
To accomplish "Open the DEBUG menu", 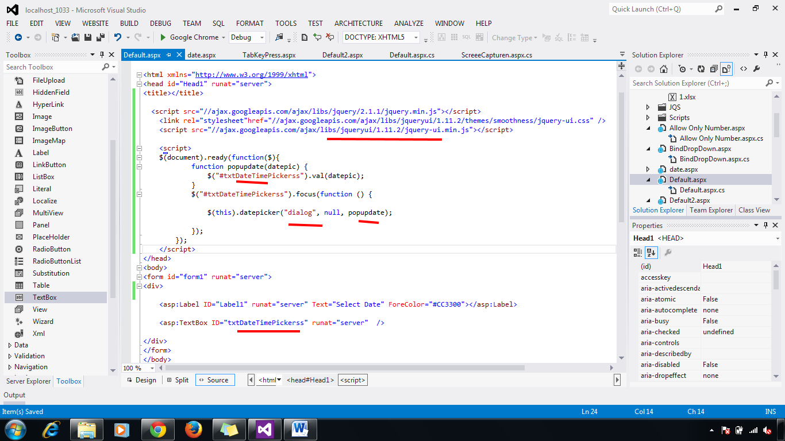I will (161, 23).
